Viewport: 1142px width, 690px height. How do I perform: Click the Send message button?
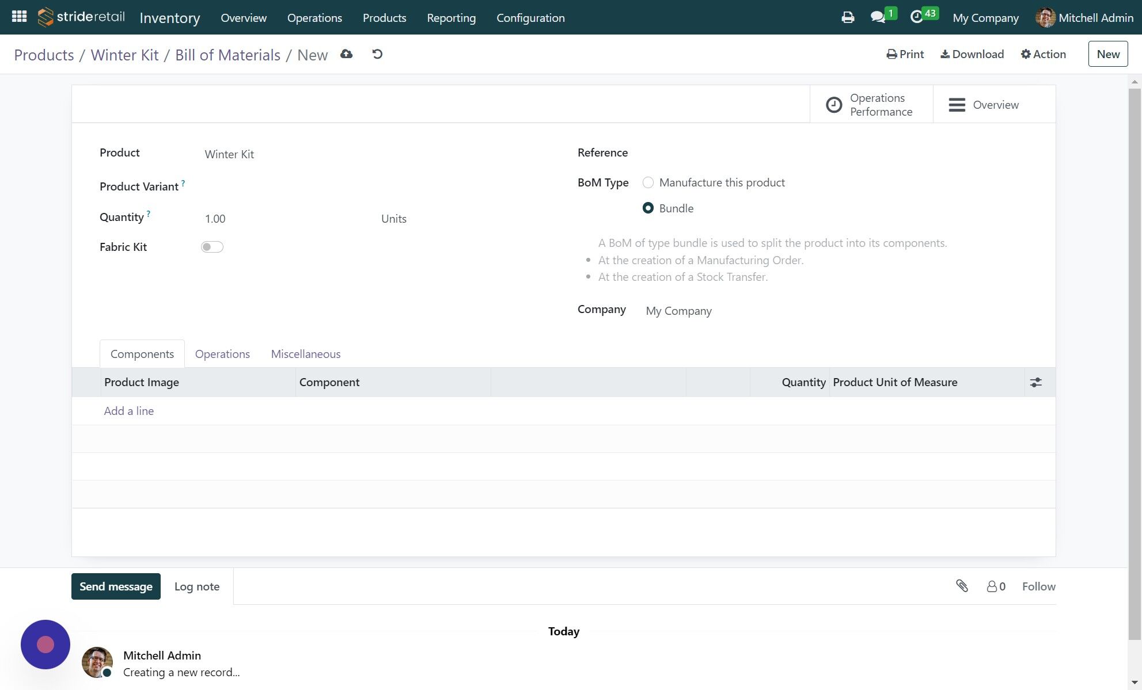116,586
